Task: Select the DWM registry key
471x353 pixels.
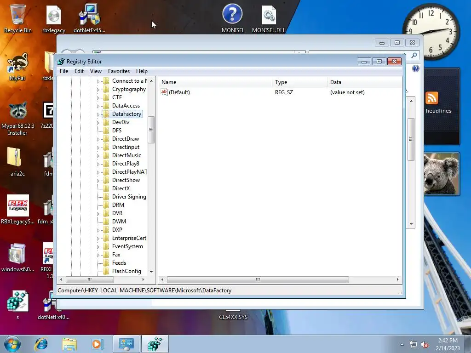Action: (x=119, y=222)
